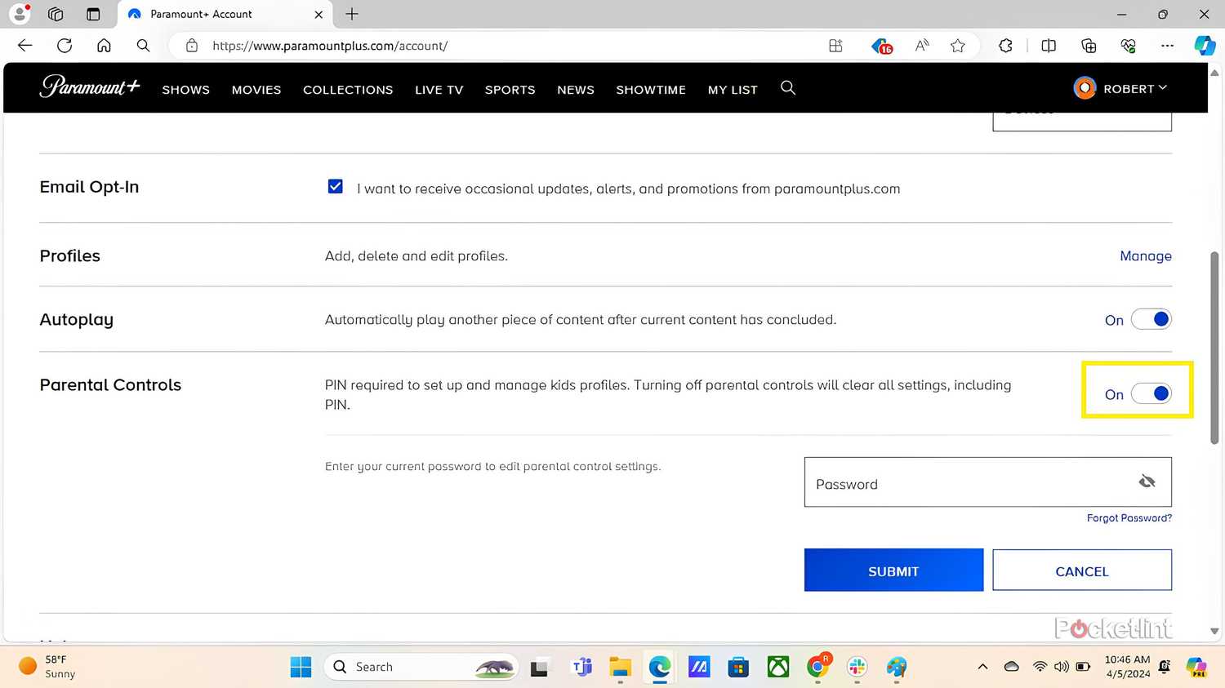Open File Explorer from taskbar
Screen dimensions: 1225x688
(x=620, y=667)
